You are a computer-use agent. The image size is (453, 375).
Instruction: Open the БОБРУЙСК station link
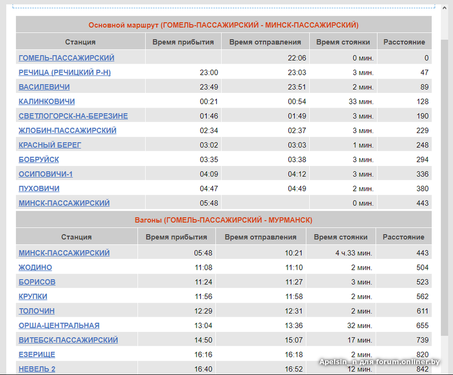39,160
